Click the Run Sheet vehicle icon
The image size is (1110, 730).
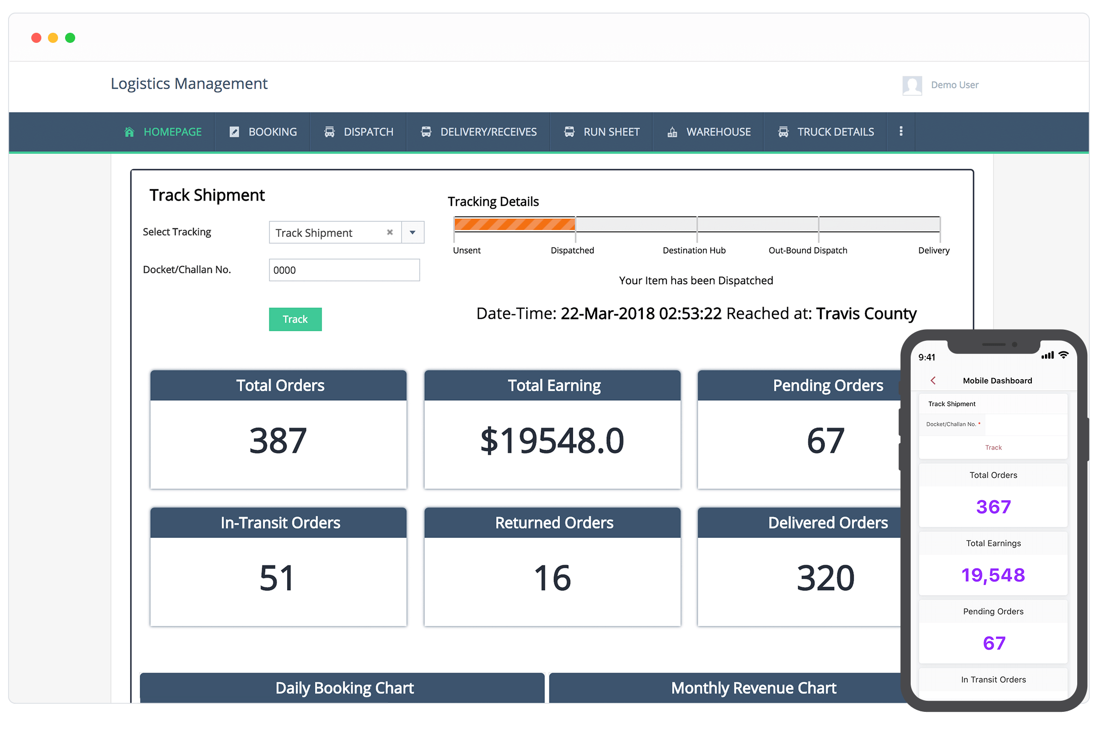pos(569,132)
